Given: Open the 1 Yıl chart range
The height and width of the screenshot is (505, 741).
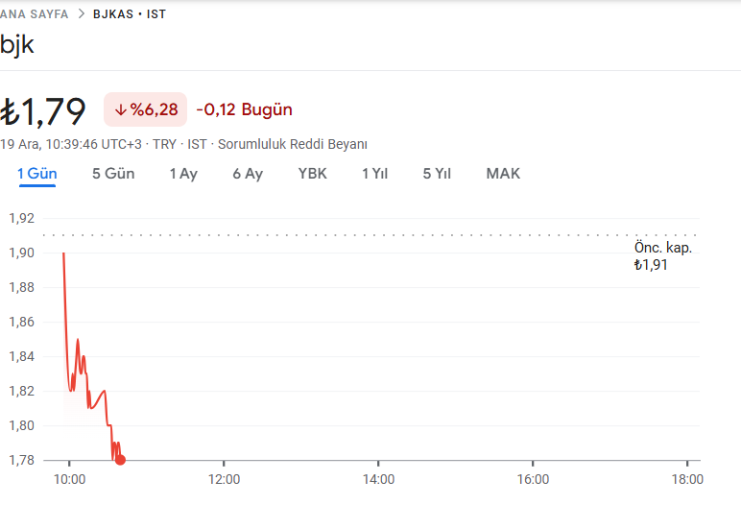Looking at the screenshot, I should [374, 174].
